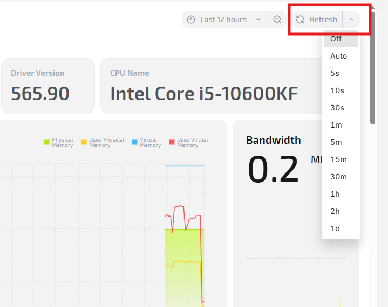Set refresh interval to 1m

click(336, 125)
